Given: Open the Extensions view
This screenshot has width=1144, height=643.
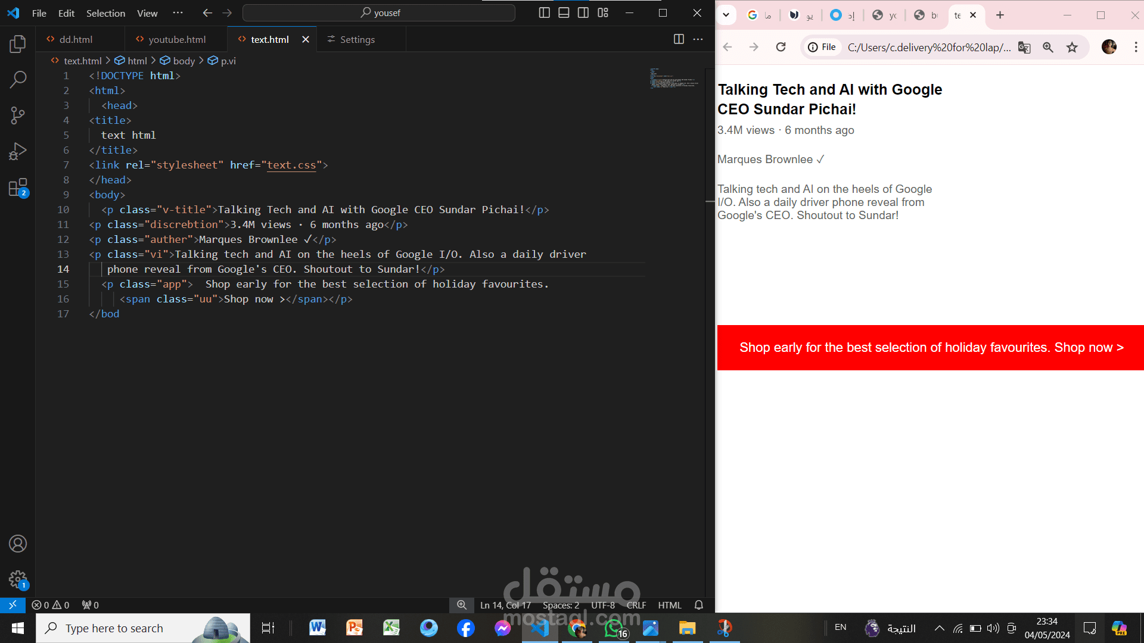Looking at the screenshot, I should [x=18, y=188].
